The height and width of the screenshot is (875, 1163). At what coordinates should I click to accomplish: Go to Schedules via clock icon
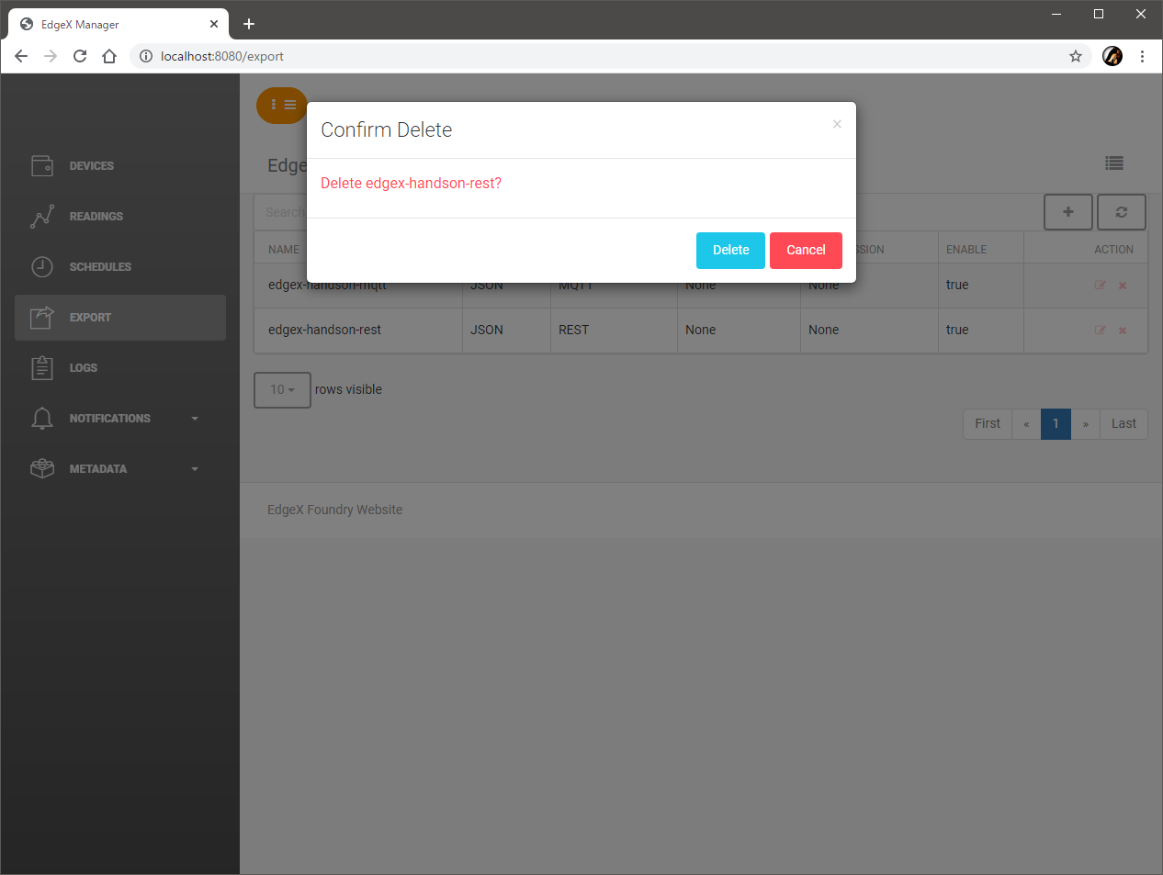click(42, 267)
